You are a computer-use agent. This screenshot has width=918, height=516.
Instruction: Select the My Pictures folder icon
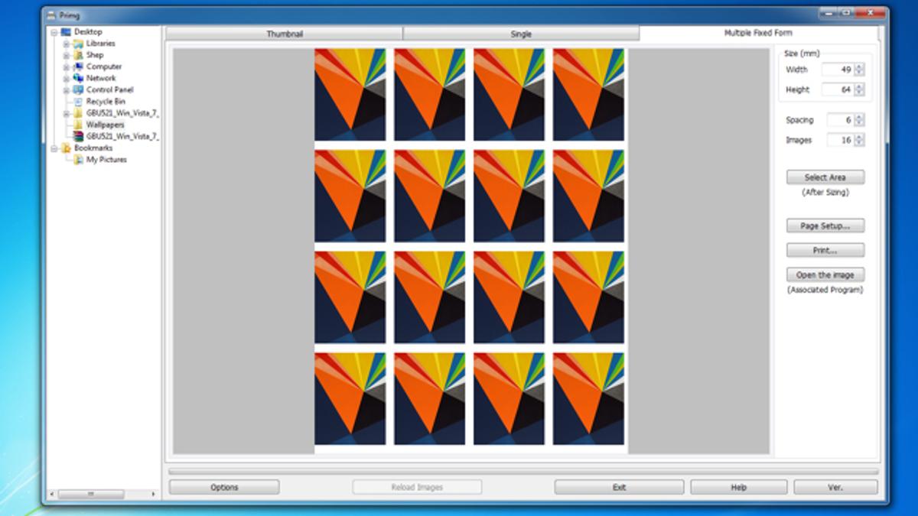(78, 160)
